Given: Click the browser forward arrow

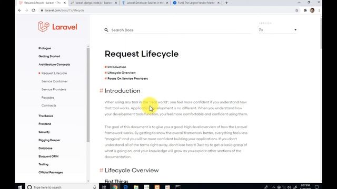Looking at the screenshot, I should click(26, 10).
